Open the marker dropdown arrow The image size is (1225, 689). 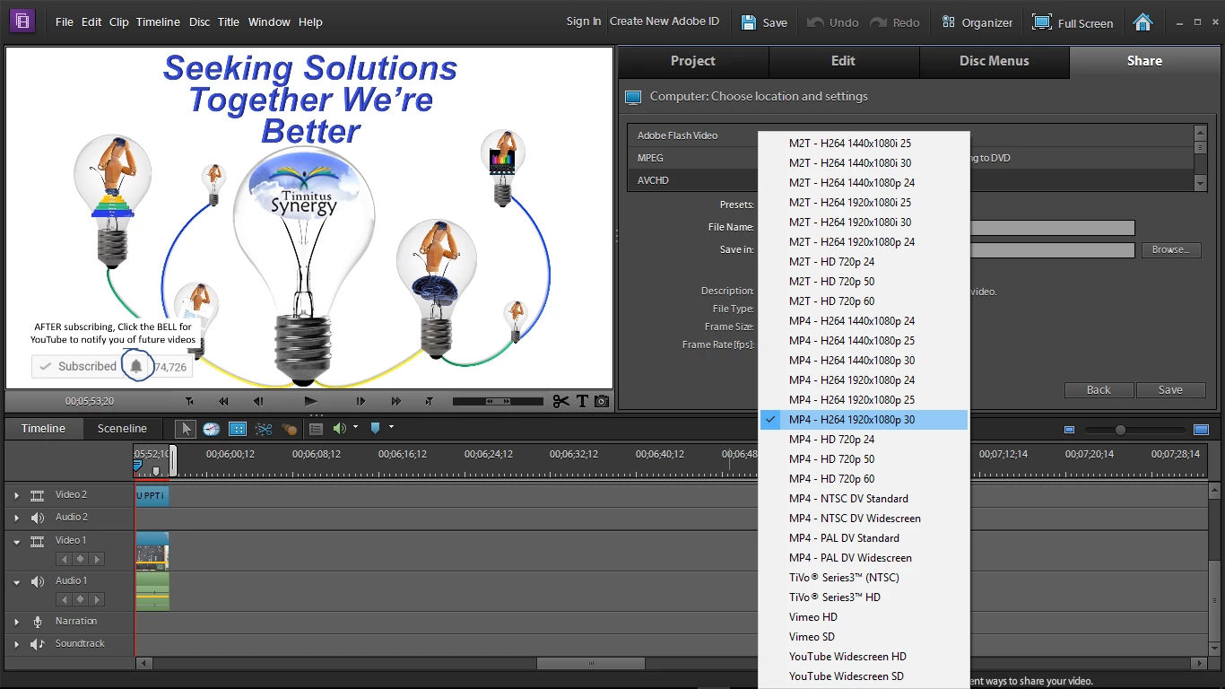click(391, 427)
